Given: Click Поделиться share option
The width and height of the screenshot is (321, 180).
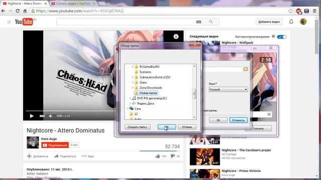Looking at the screenshot, I should click(x=65, y=156).
